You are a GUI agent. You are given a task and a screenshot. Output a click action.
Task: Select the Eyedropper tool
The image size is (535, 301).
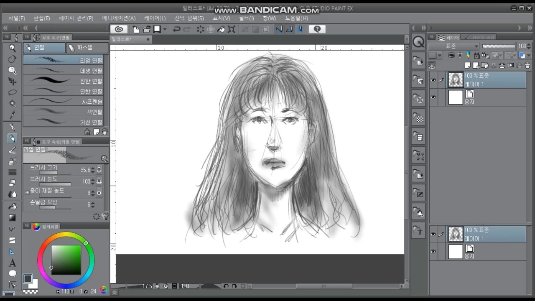click(13, 115)
